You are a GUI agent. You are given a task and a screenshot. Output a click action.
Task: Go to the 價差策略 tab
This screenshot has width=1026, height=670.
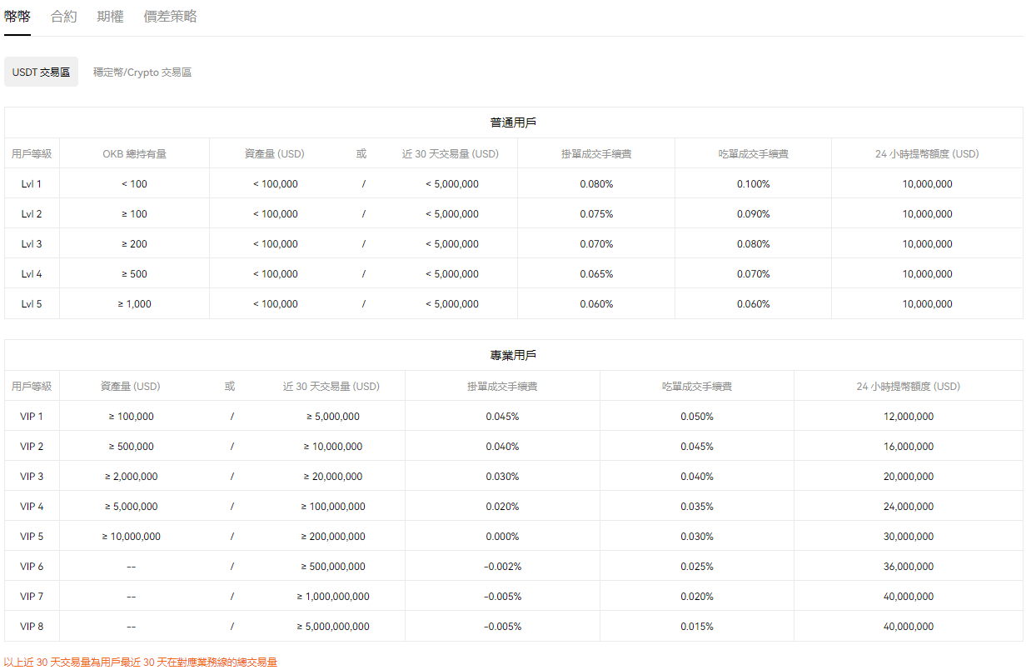coord(171,17)
